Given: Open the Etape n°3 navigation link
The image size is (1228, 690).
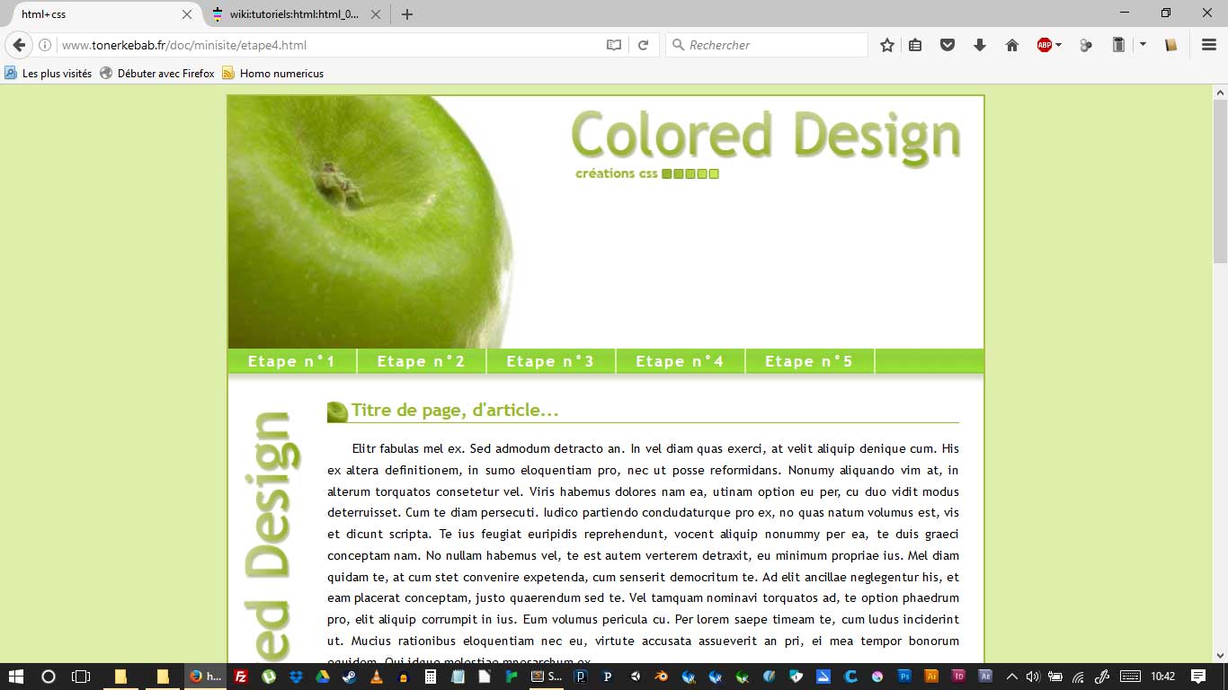Looking at the screenshot, I should [x=550, y=361].
